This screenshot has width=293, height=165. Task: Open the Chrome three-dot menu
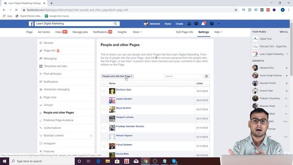[x=289, y=10]
